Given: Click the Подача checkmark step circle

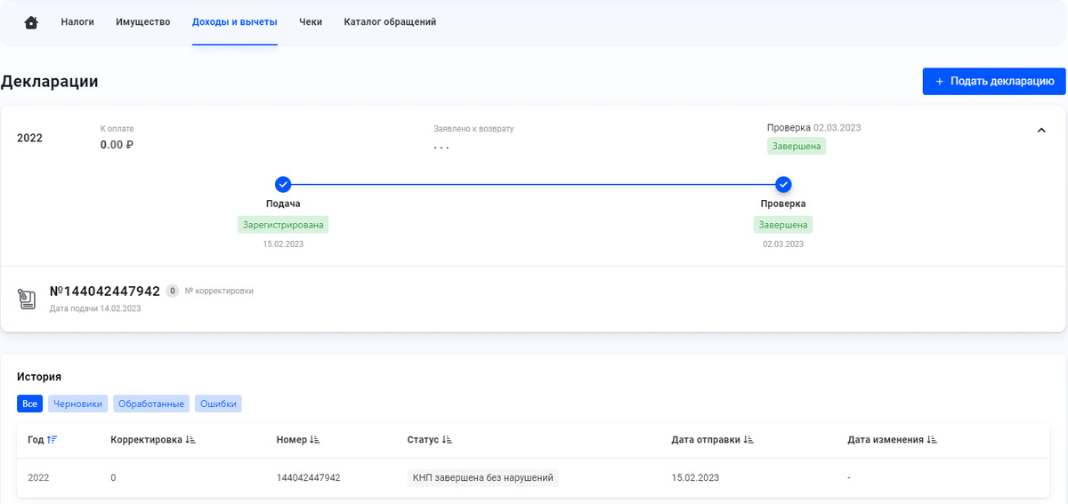Looking at the screenshot, I should (x=283, y=185).
